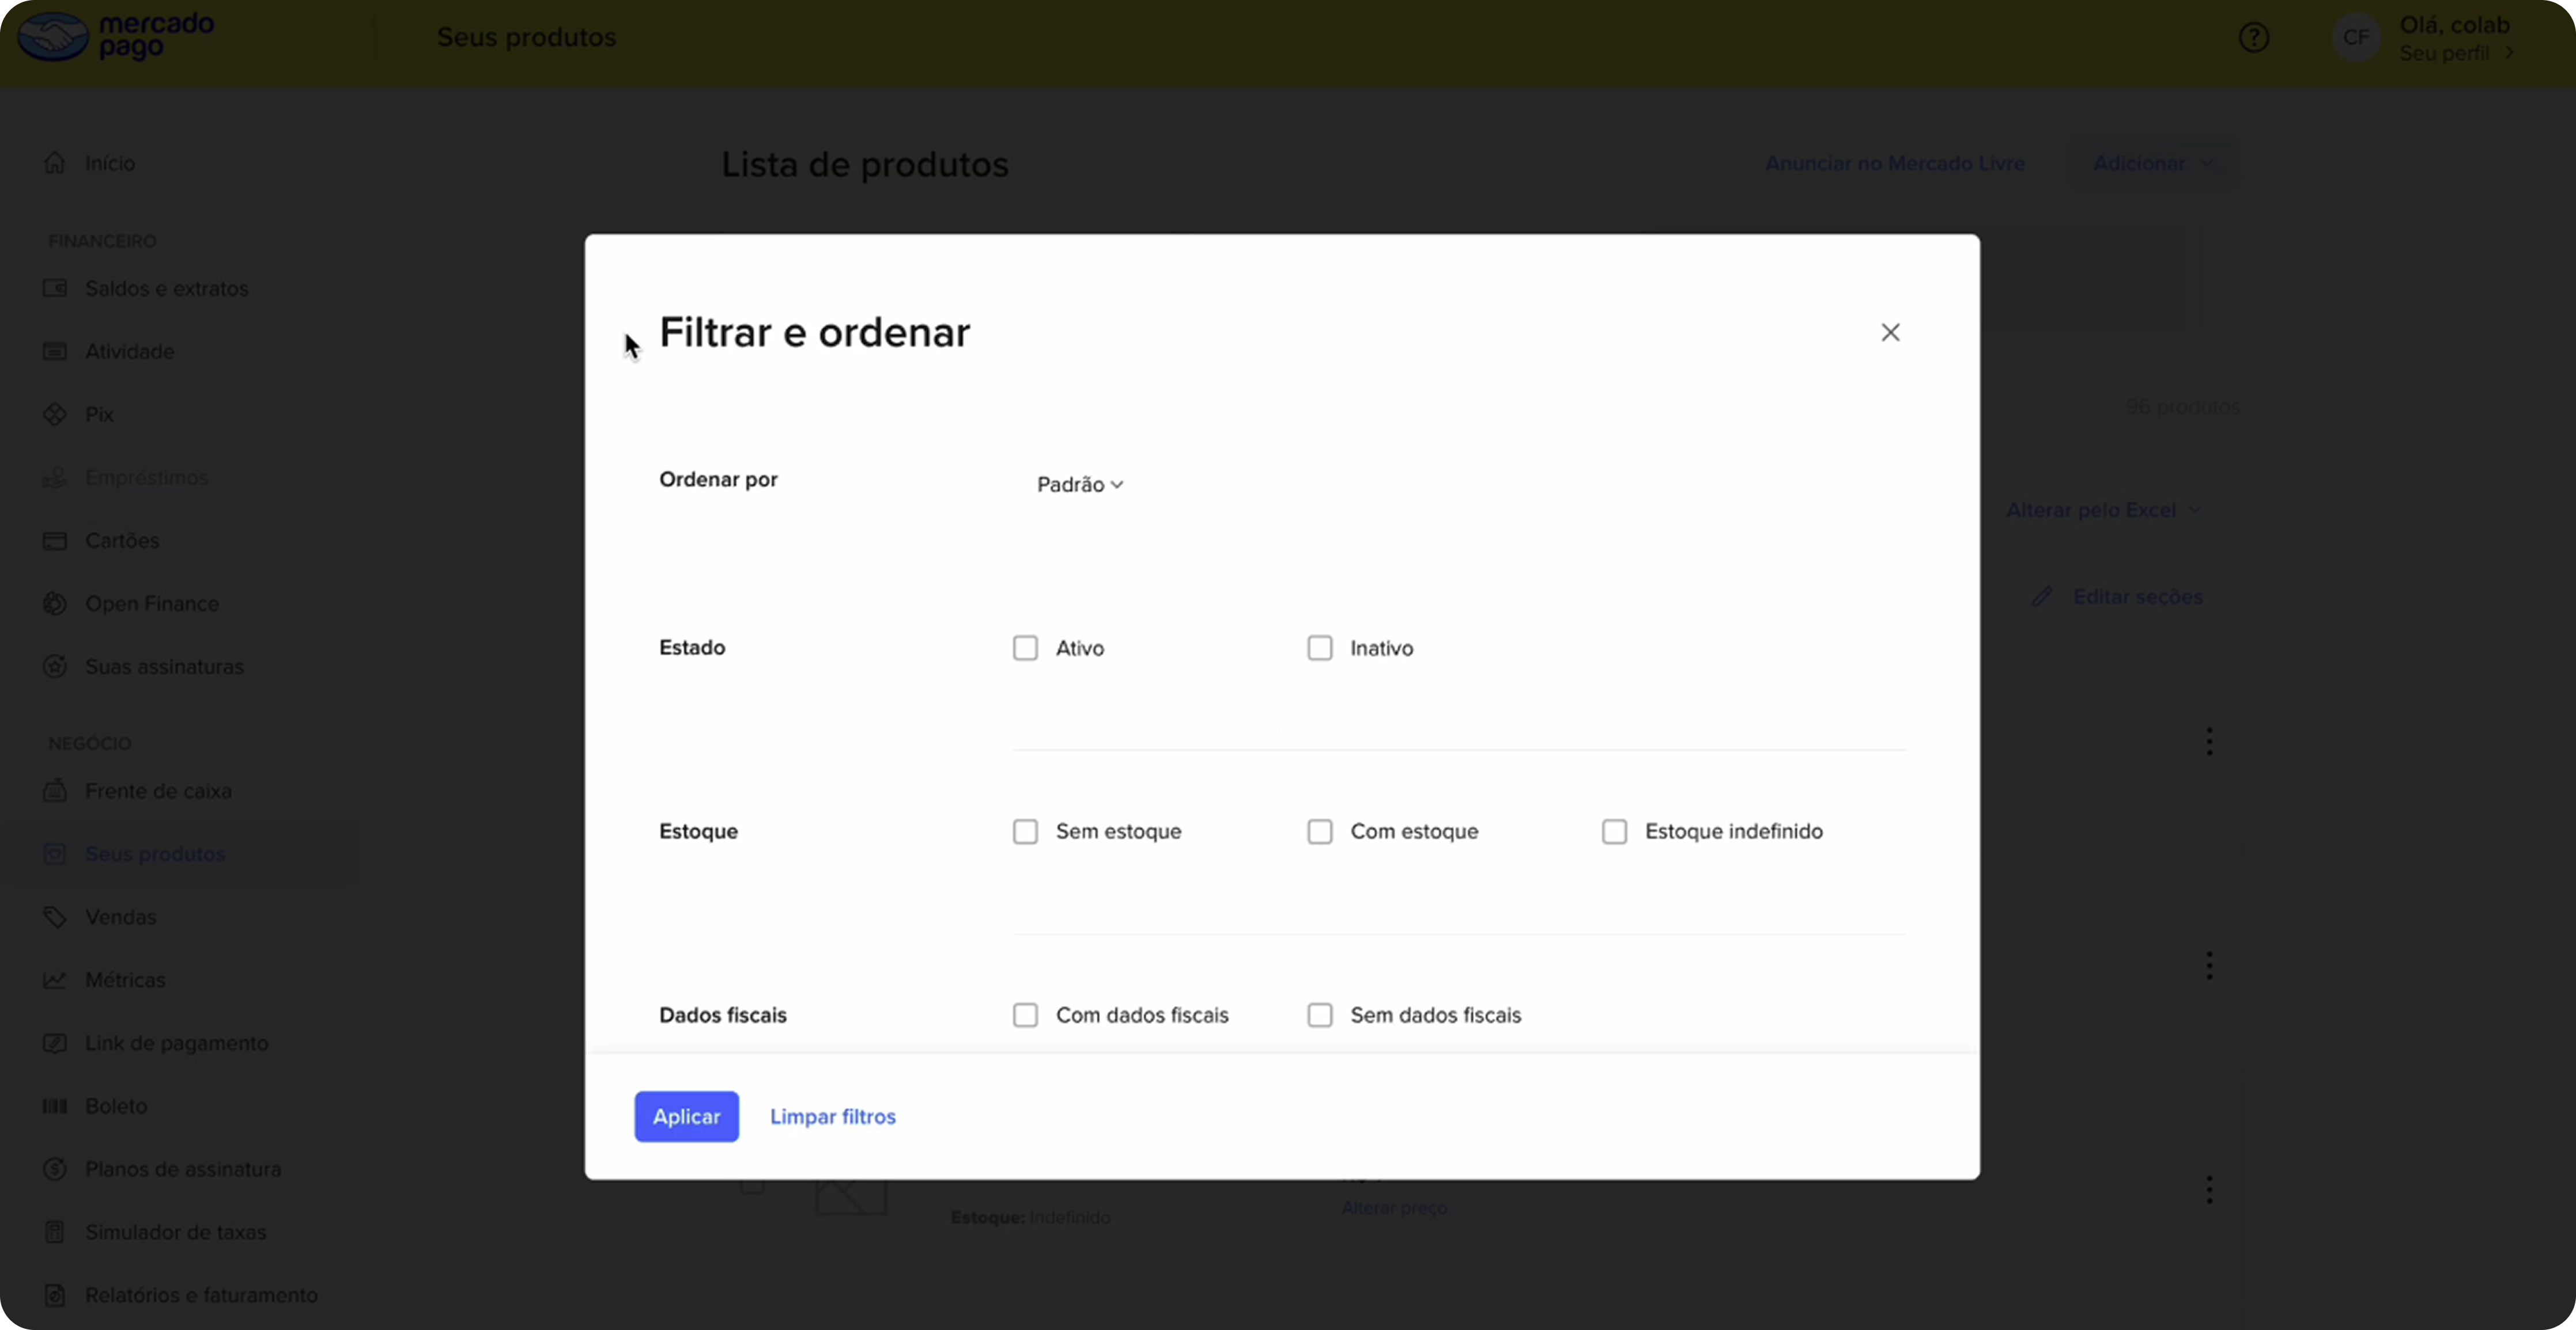
Task: Click the Open Finance icon
Action: [x=55, y=603]
